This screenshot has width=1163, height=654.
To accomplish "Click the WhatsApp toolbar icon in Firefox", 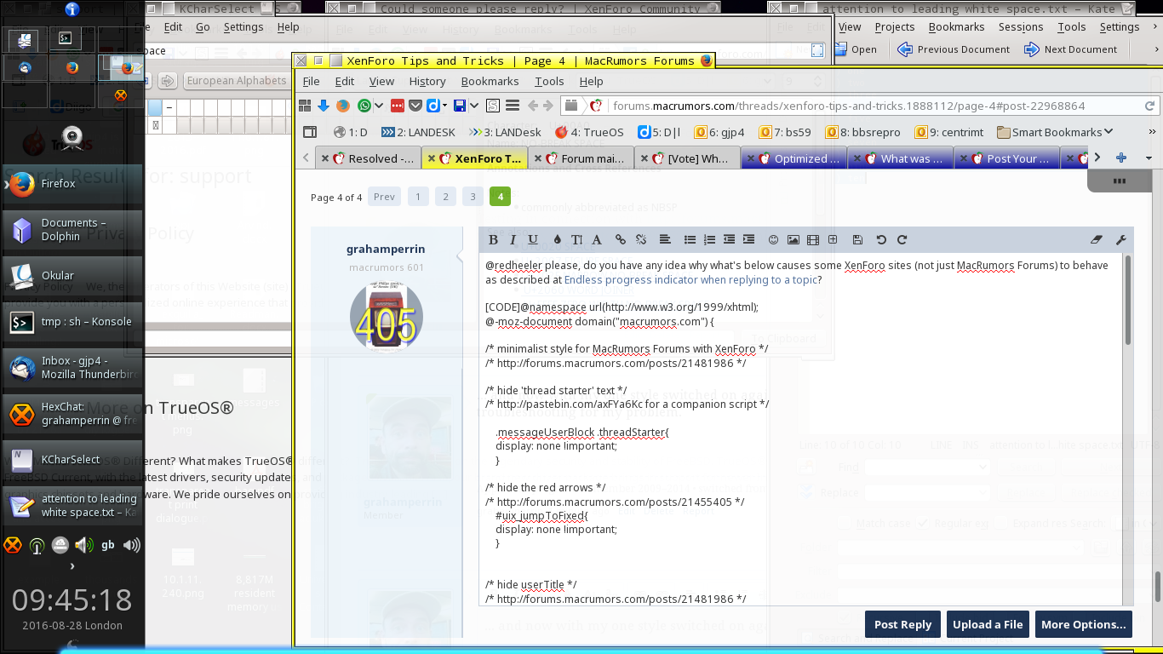I will [x=364, y=106].
